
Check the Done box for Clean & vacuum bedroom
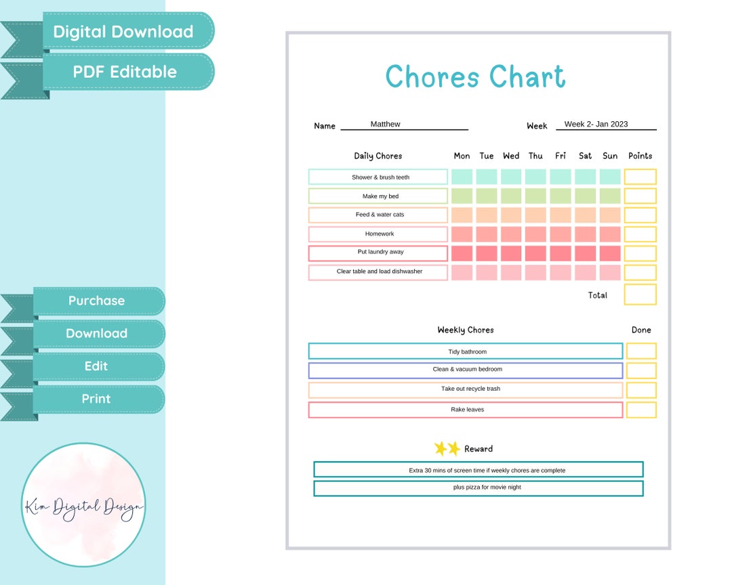click(640, 370)
